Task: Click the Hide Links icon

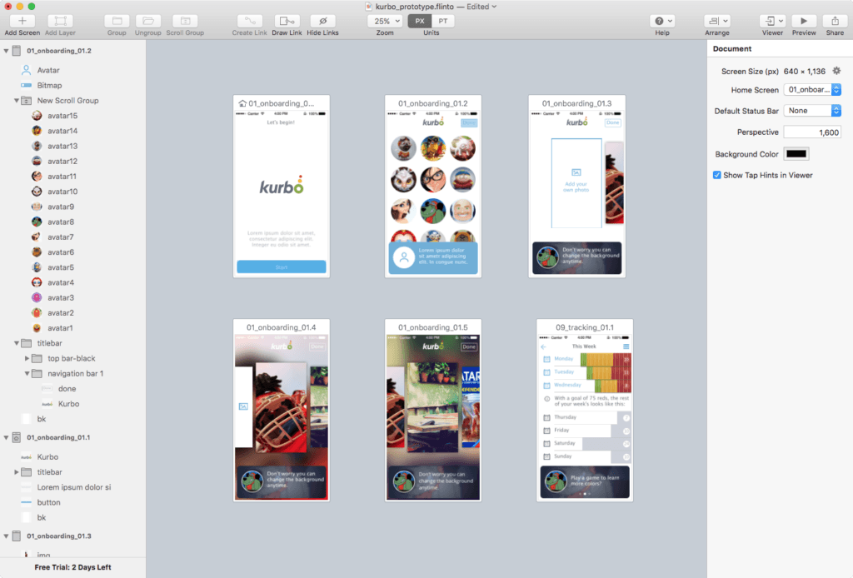Action: pos(323,21)
